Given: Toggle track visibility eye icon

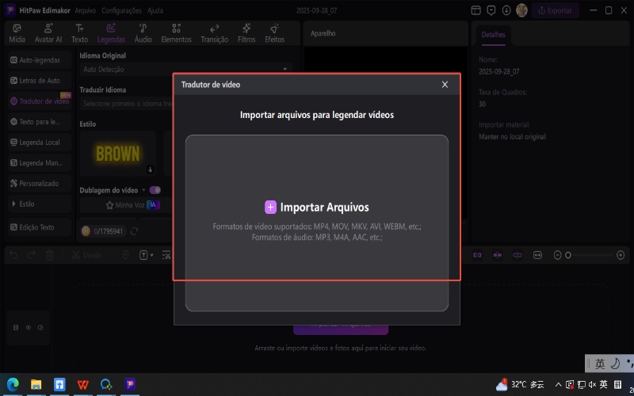Looking at the screenshot, I should click(x=29, y=328).
